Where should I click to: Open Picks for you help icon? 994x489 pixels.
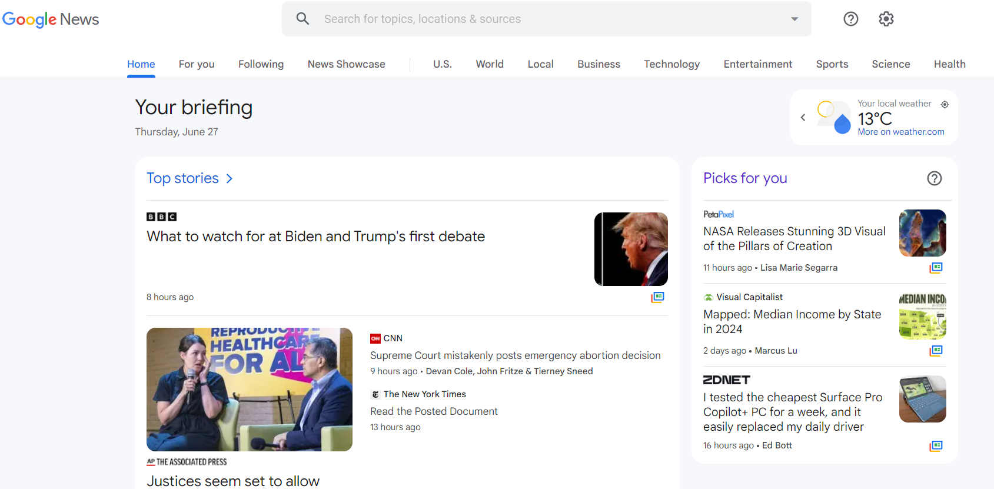coord(935,178)
